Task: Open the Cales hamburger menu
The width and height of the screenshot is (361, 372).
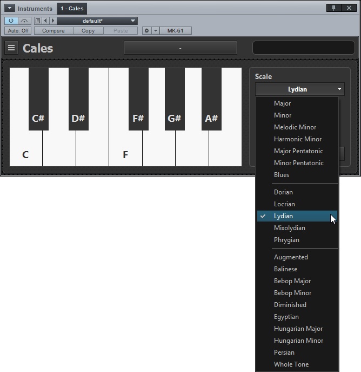Action: tap(11, 48)
